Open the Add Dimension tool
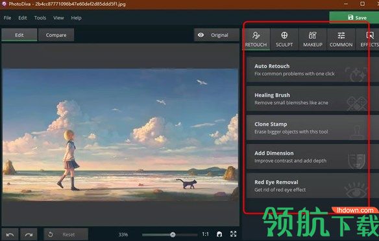379x241 pixels. [313, 157]
